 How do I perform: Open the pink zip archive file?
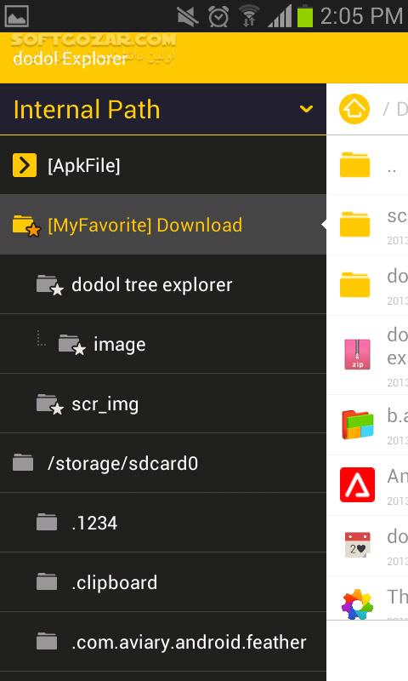tap(357, 354)
